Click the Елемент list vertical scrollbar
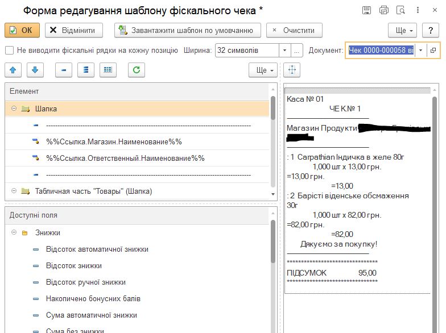The height and width of the screenshot is (333, 446). coord(273,142)
